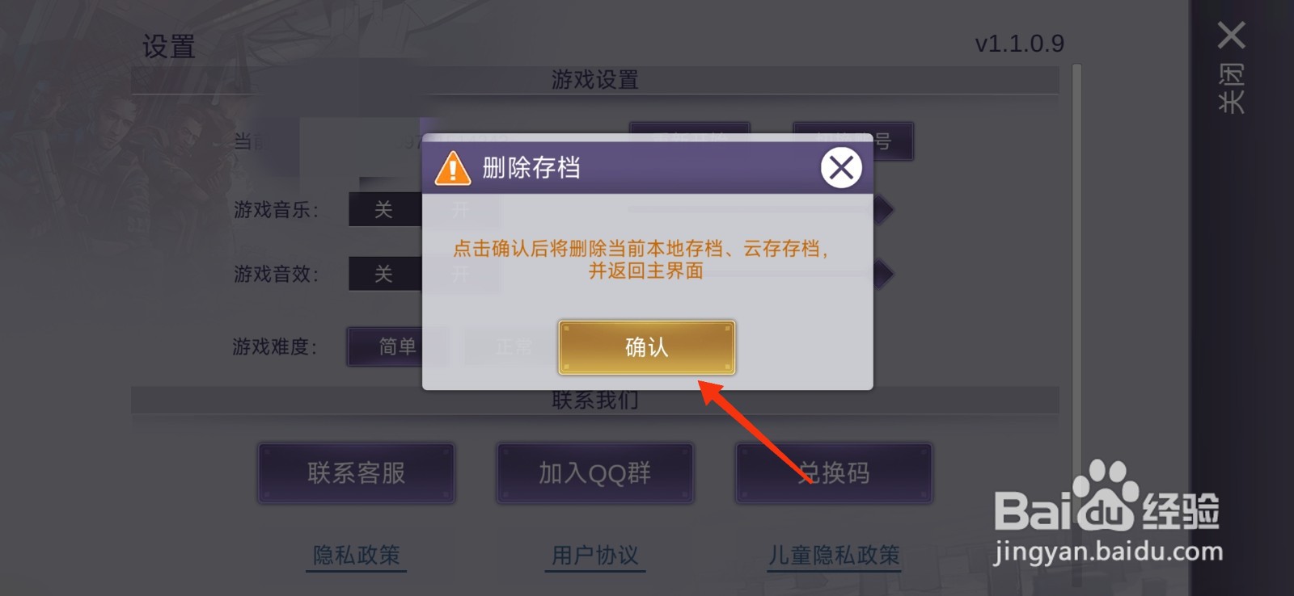Image resolution: width=1294 pixels, height=596 pixels.
Task: Turn game music off with 关
Action: (x=384, y=210)
